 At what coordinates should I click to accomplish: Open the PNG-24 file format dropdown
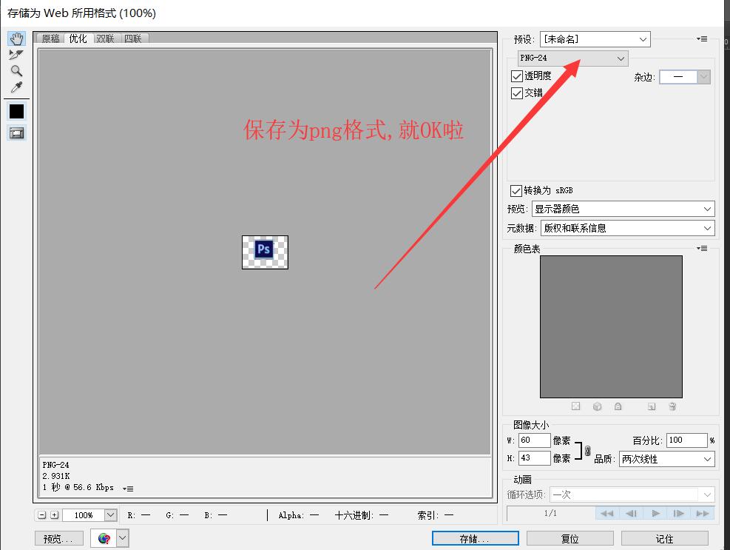click(x=572, y=58)
